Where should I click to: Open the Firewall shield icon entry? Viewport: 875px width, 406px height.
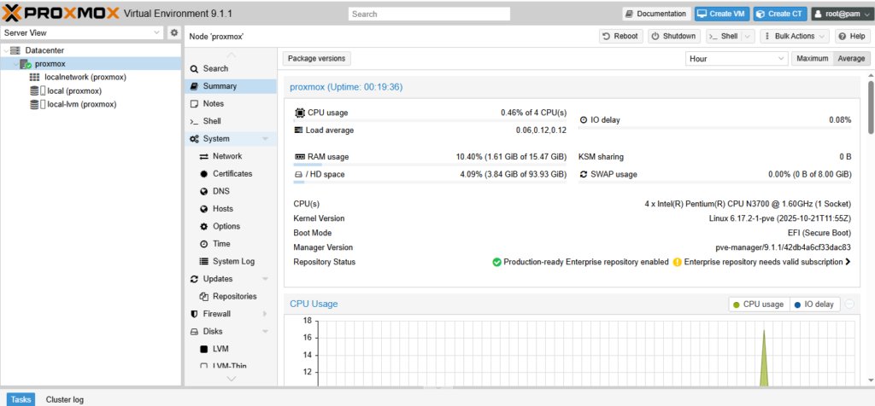click(x=195, y=314)
